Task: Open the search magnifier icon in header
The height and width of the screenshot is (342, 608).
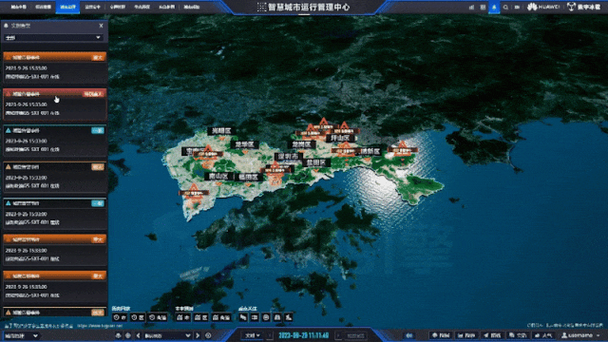Action: (505, 7)
